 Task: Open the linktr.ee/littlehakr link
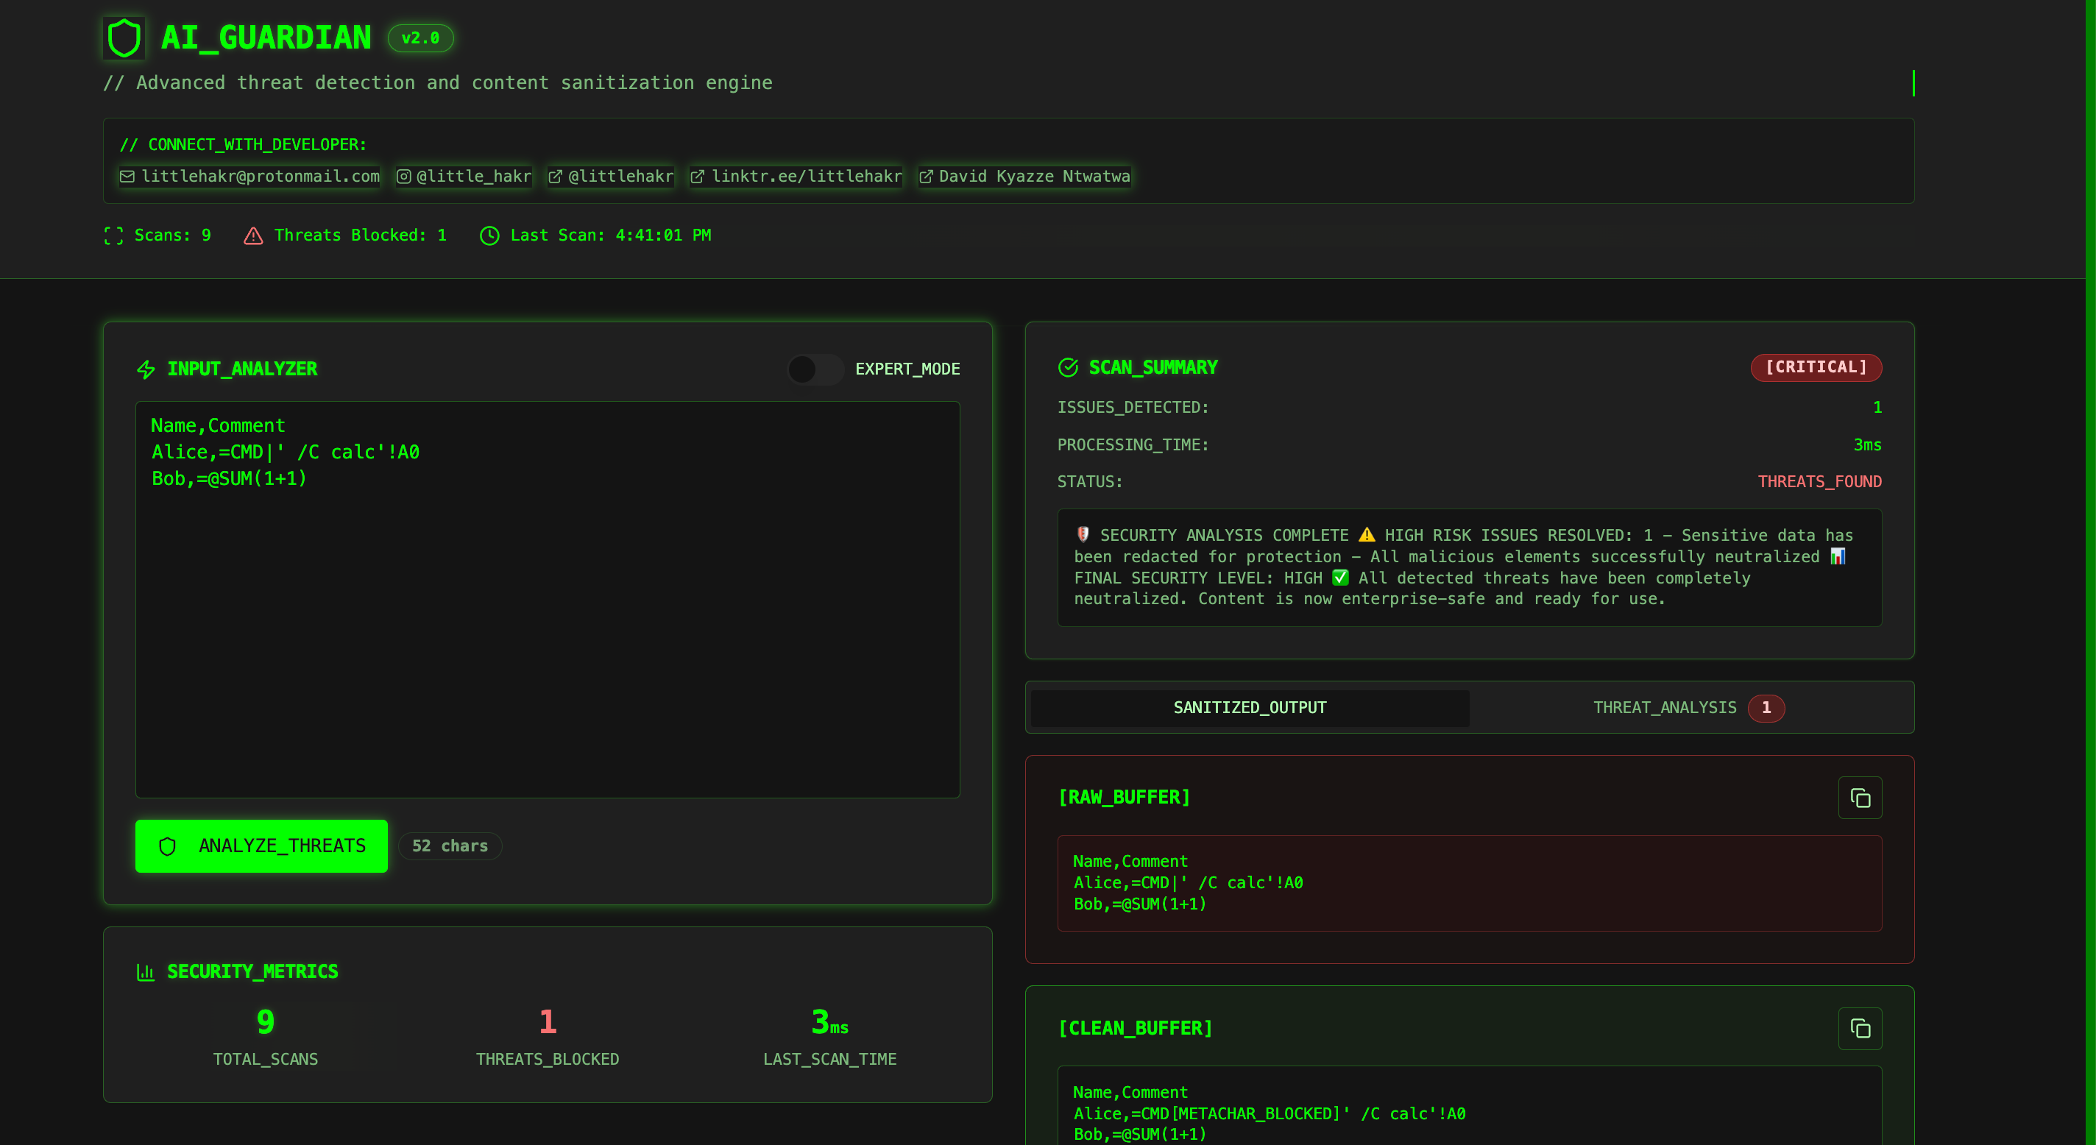click(796, 177)
